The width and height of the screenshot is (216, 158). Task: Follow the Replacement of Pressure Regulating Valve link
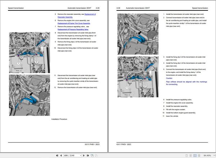click(x=73, y=30)
